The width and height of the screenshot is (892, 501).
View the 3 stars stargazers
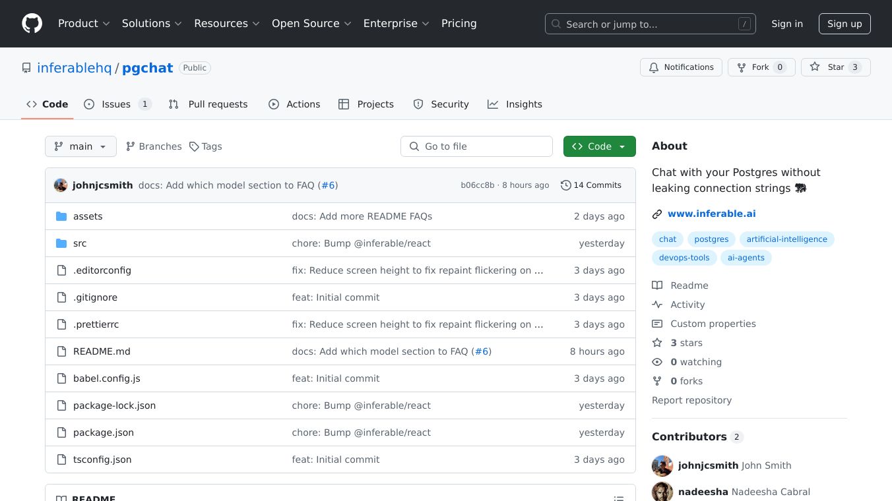(x=678, y=343)
